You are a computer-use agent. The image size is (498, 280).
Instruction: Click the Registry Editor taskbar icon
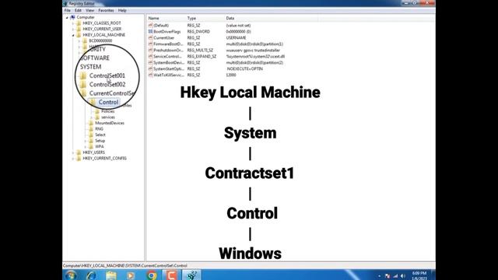pyautogui.click(x=191, y=275)
